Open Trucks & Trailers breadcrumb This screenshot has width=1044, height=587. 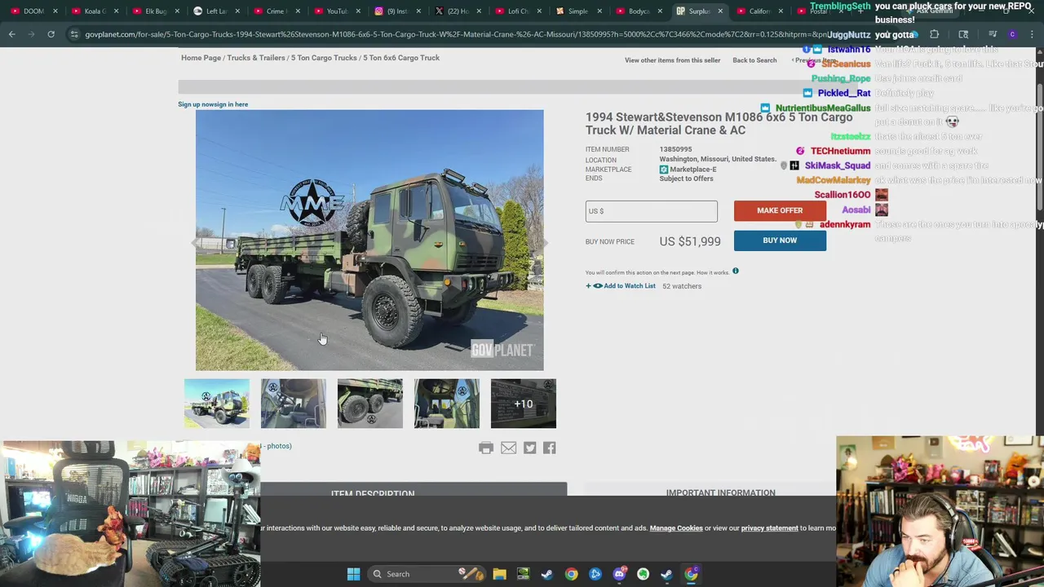tap(256, 58)
